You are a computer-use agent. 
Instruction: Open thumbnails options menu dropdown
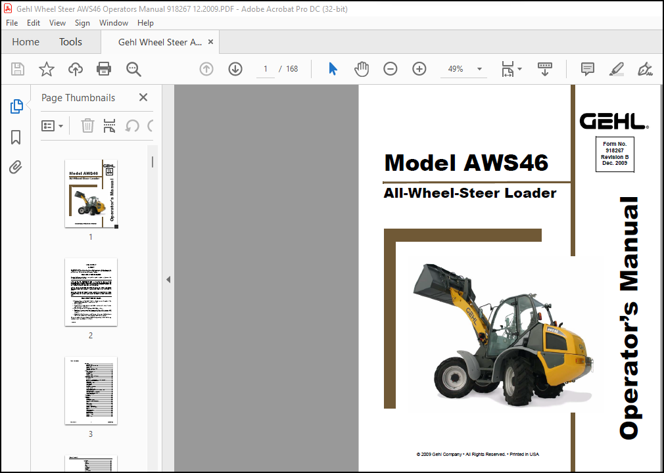point(52,125)
